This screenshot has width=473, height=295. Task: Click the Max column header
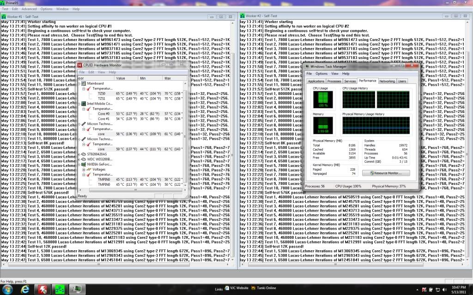click(172, 78)
